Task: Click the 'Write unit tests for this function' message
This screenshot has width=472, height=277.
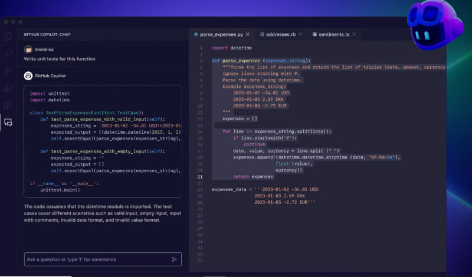Action: tap(60, 59)
